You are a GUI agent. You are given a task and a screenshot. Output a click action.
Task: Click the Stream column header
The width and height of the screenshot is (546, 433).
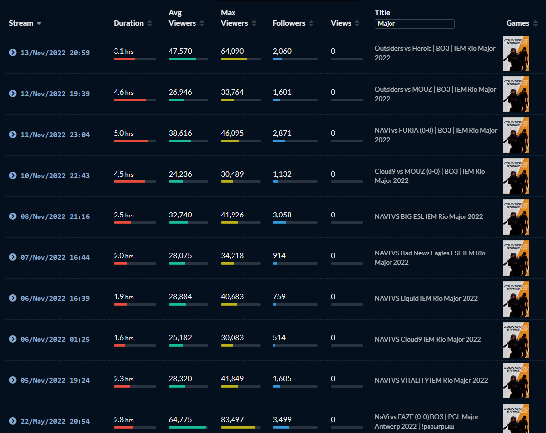pos(21,23)
